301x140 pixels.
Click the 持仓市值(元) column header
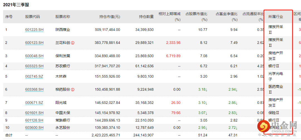[110, 17]
